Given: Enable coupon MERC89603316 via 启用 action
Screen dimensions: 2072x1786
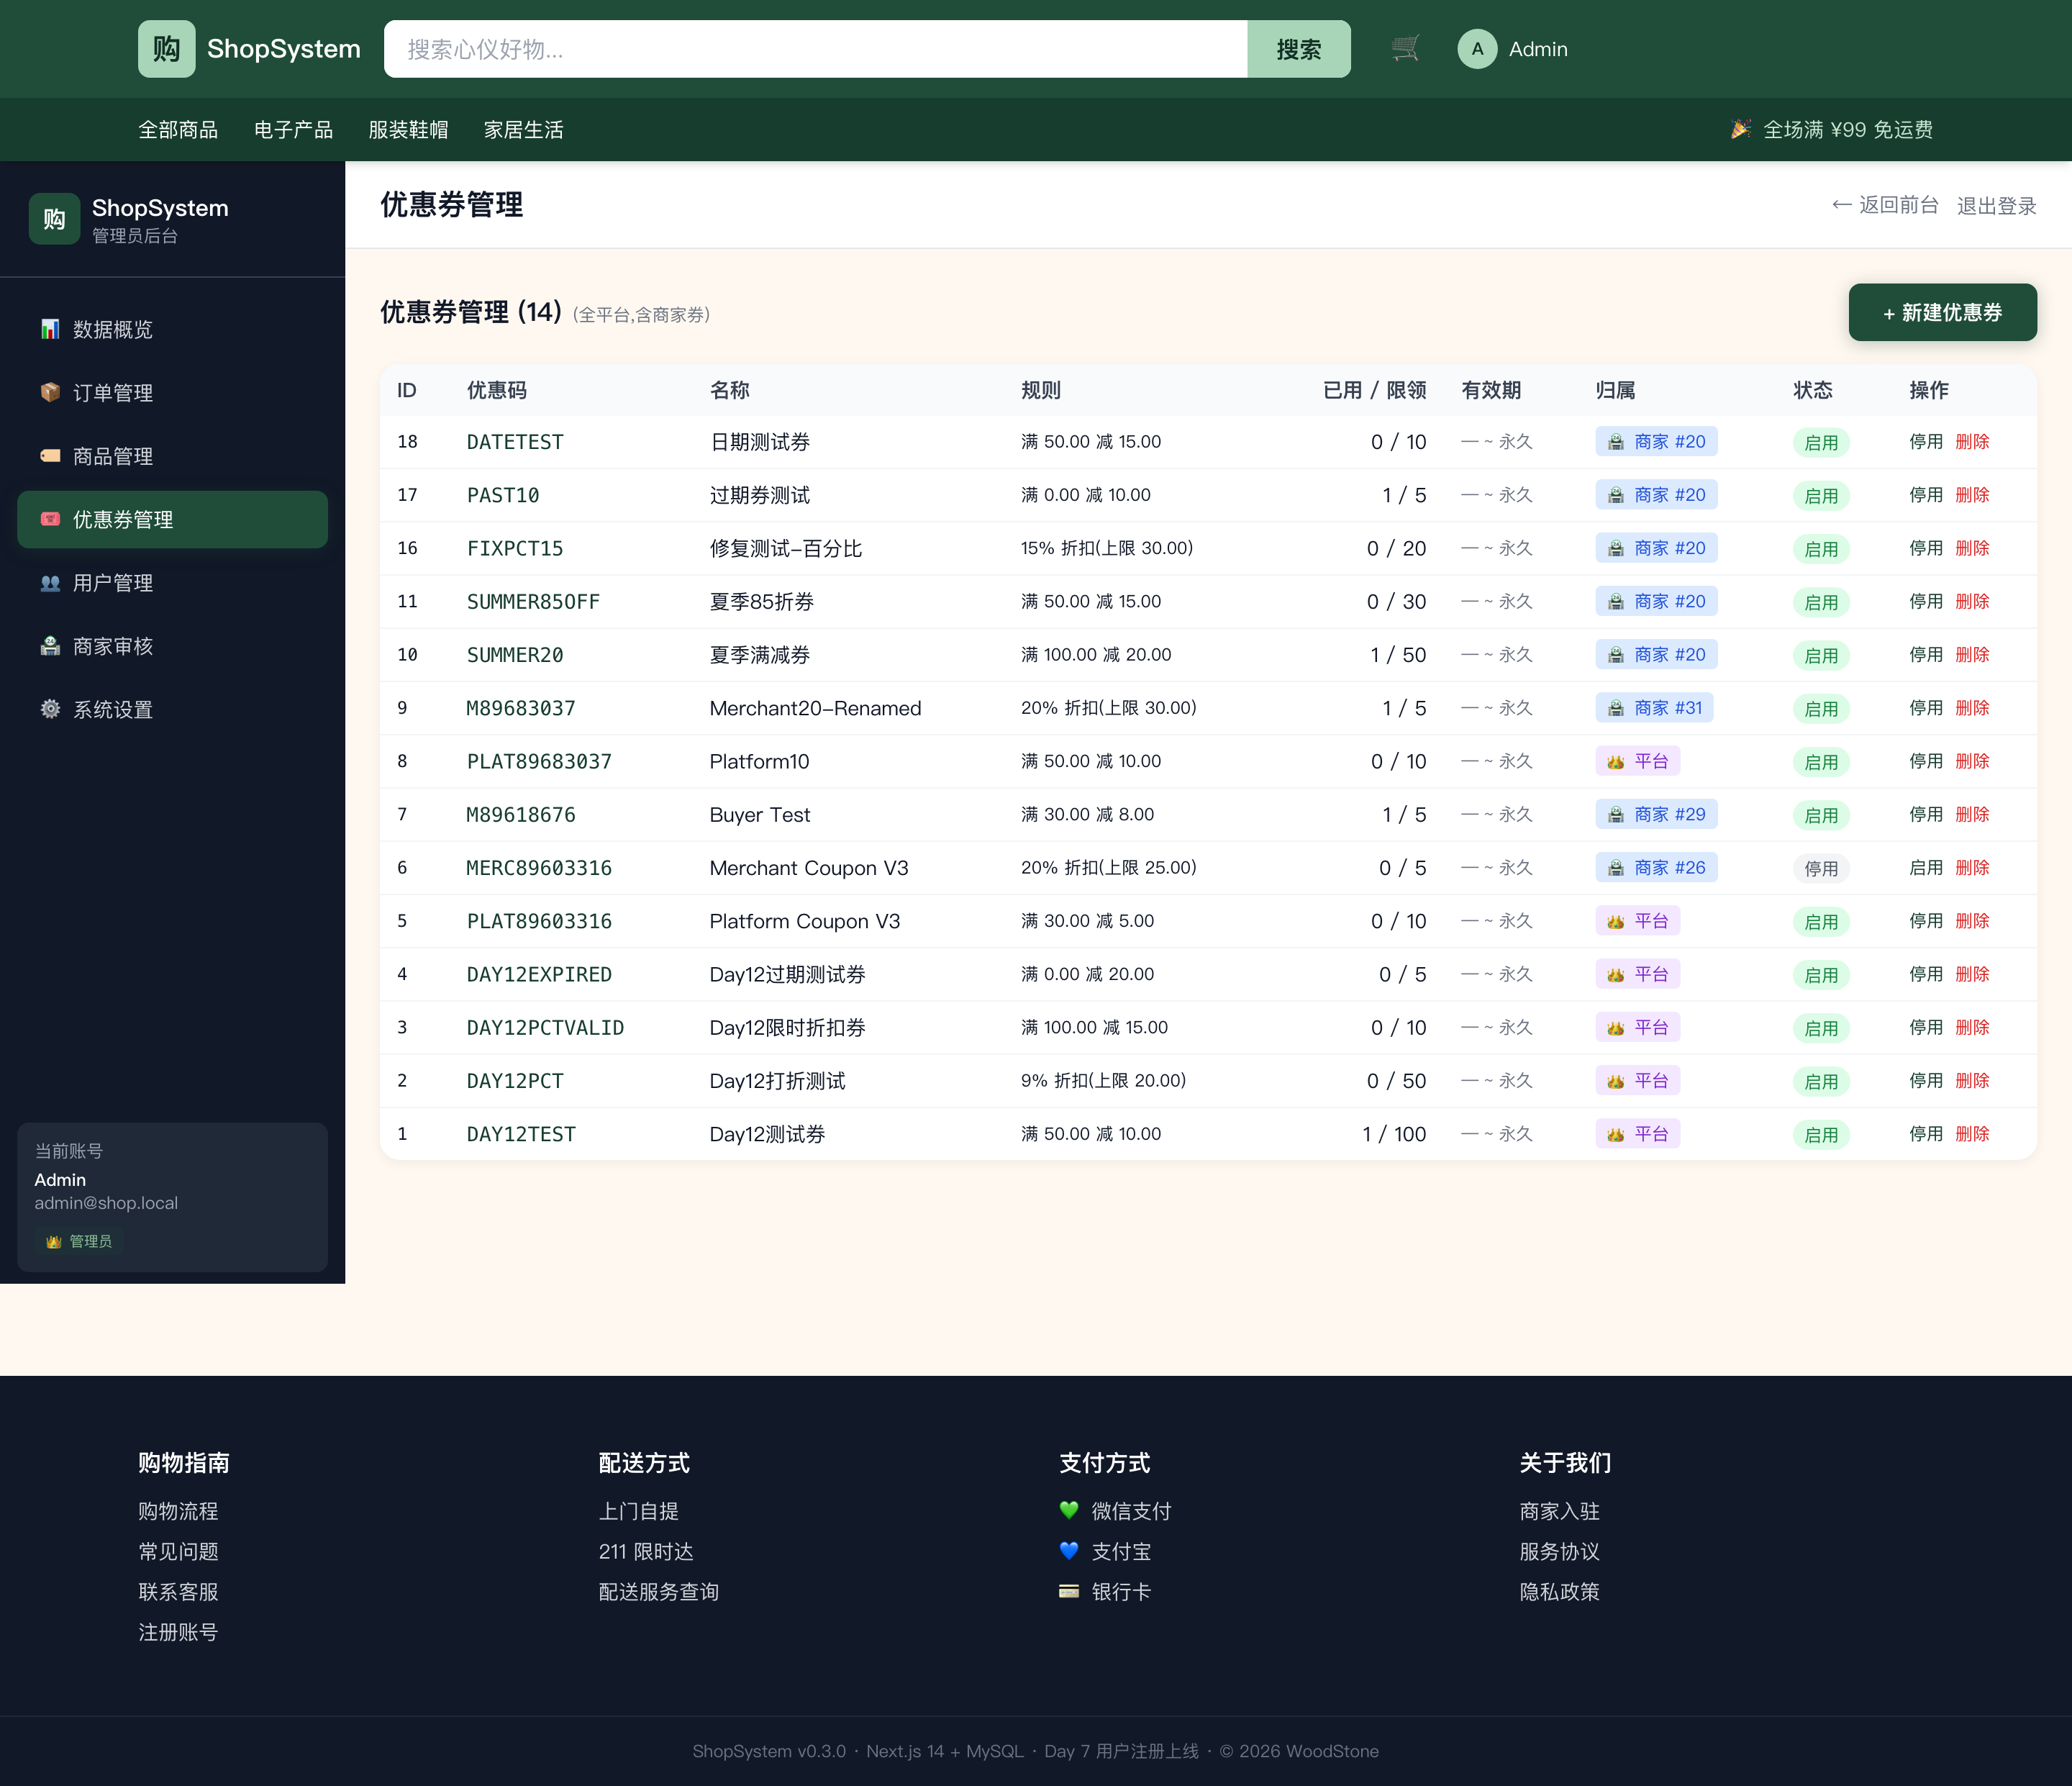Looking at the screenshot, I should [1926, 867].
